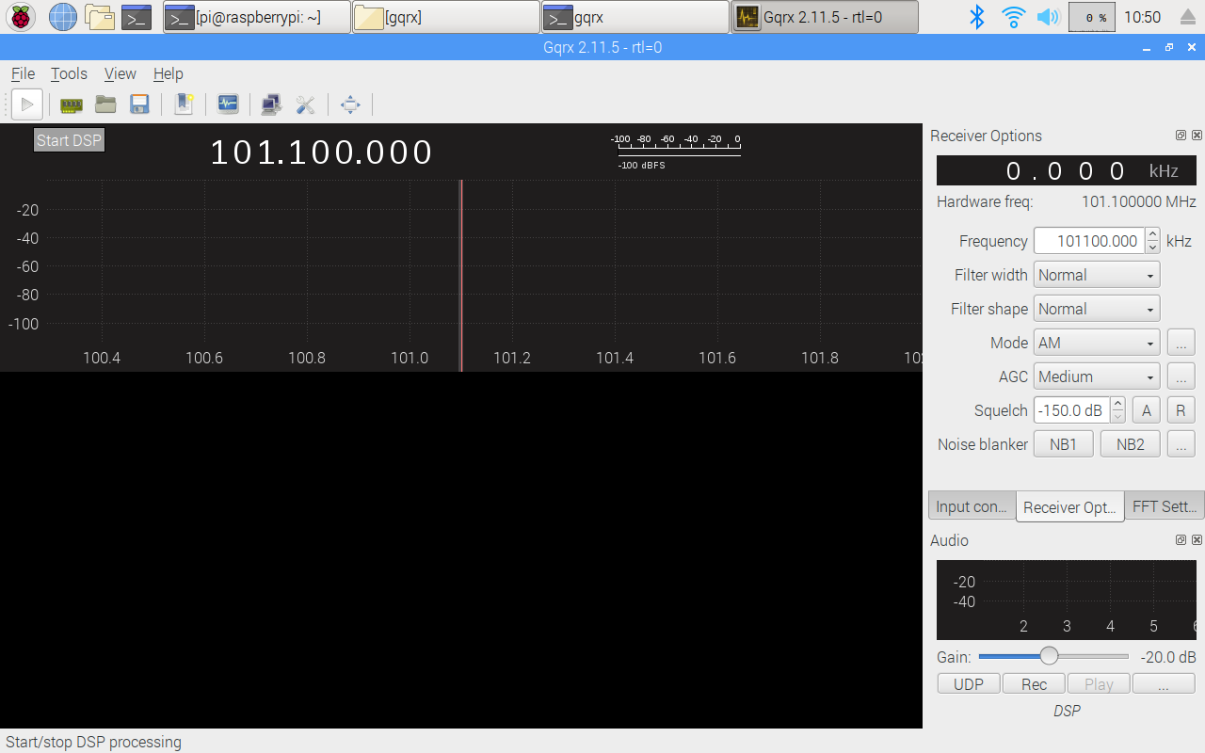The width and height of the screenshot is (1205, 753).
Task: Open remote control settings tools icon
Action: tap(305, 104)
